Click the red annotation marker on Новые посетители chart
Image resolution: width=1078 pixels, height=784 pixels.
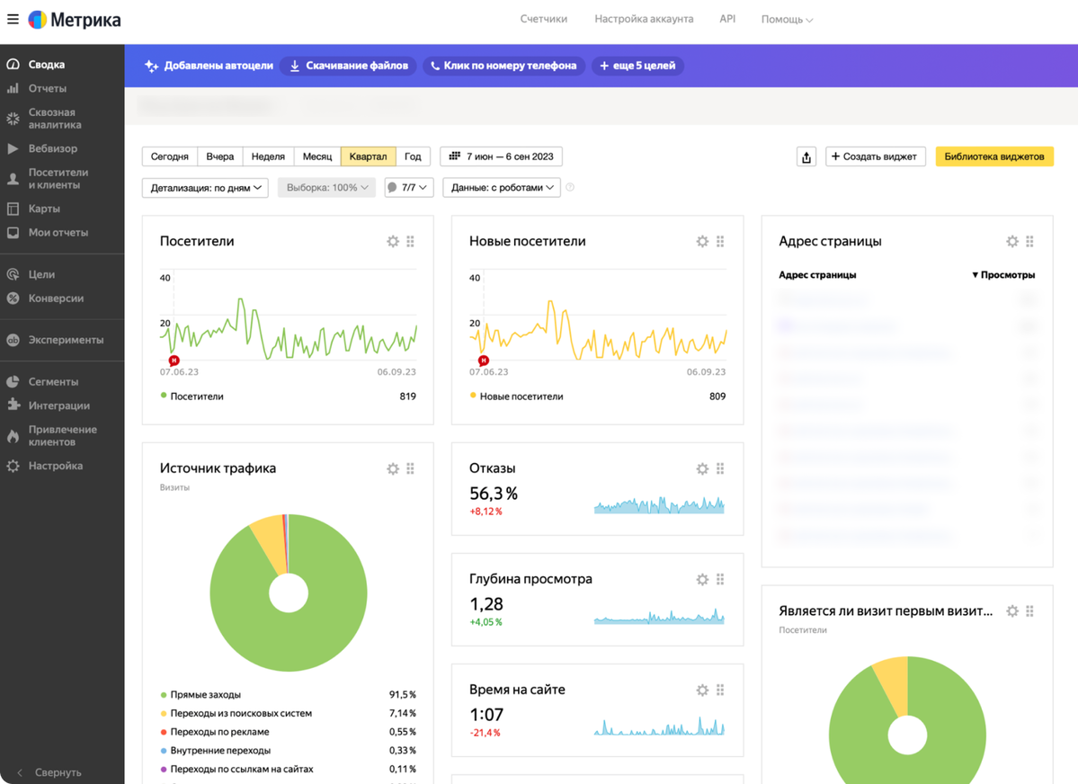(484, 361)
